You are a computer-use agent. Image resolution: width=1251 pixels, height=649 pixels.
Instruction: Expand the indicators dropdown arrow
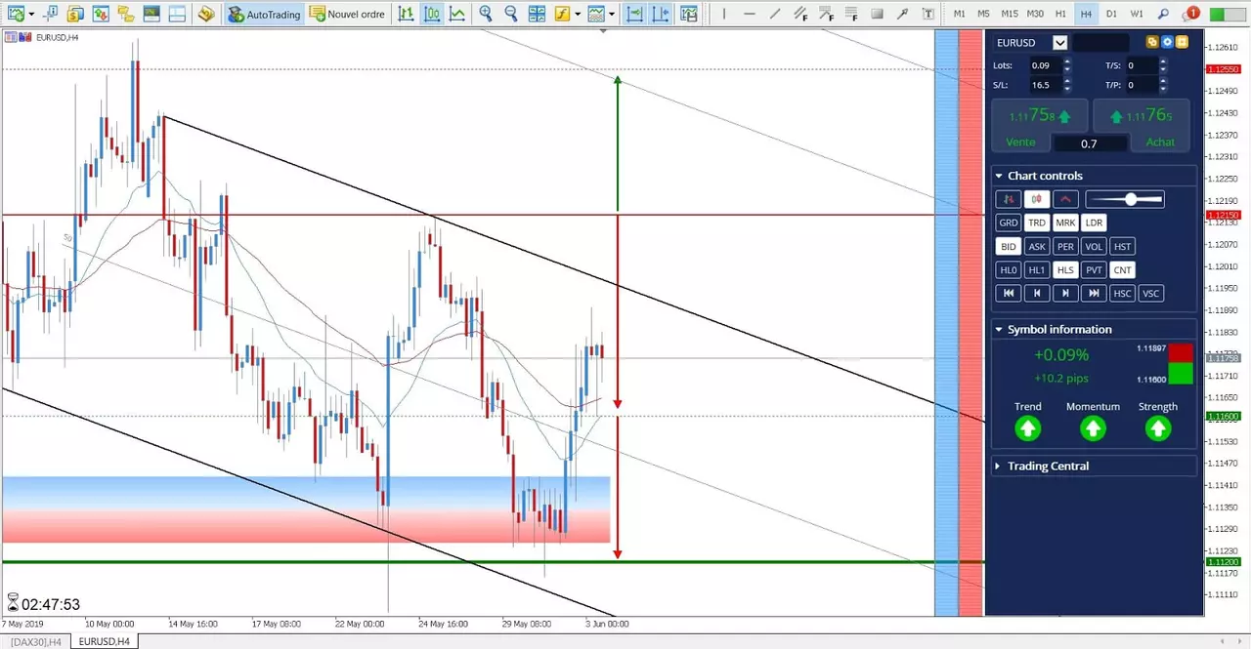(x=578, y=15)
